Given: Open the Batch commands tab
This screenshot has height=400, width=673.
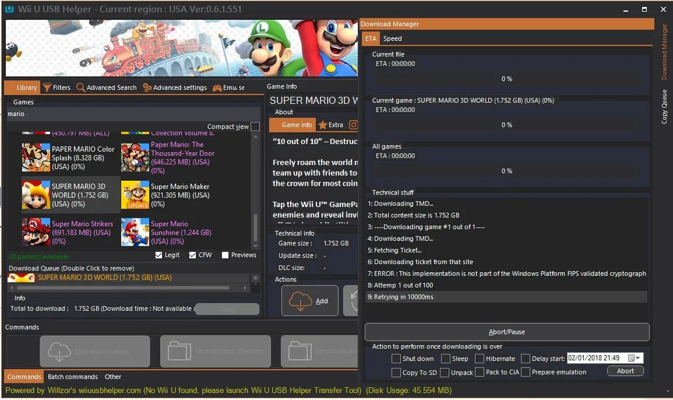Looking at the screenshot, I should [72, 376].
